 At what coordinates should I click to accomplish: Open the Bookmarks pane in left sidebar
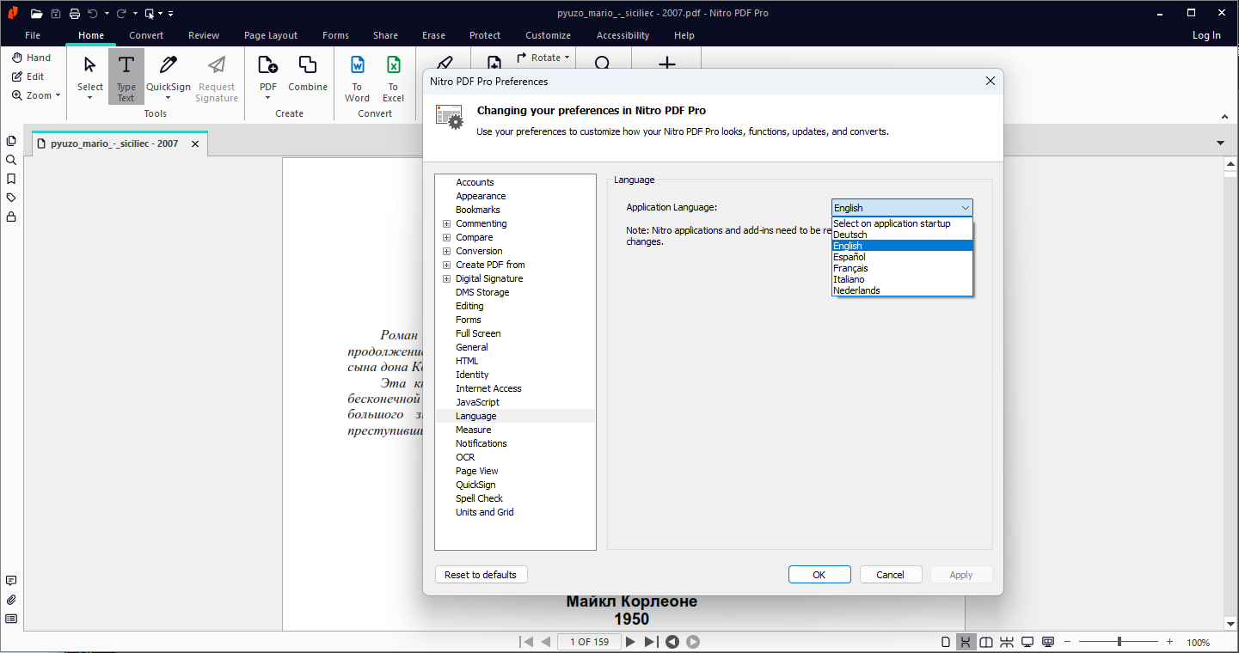tap(11, 179)
